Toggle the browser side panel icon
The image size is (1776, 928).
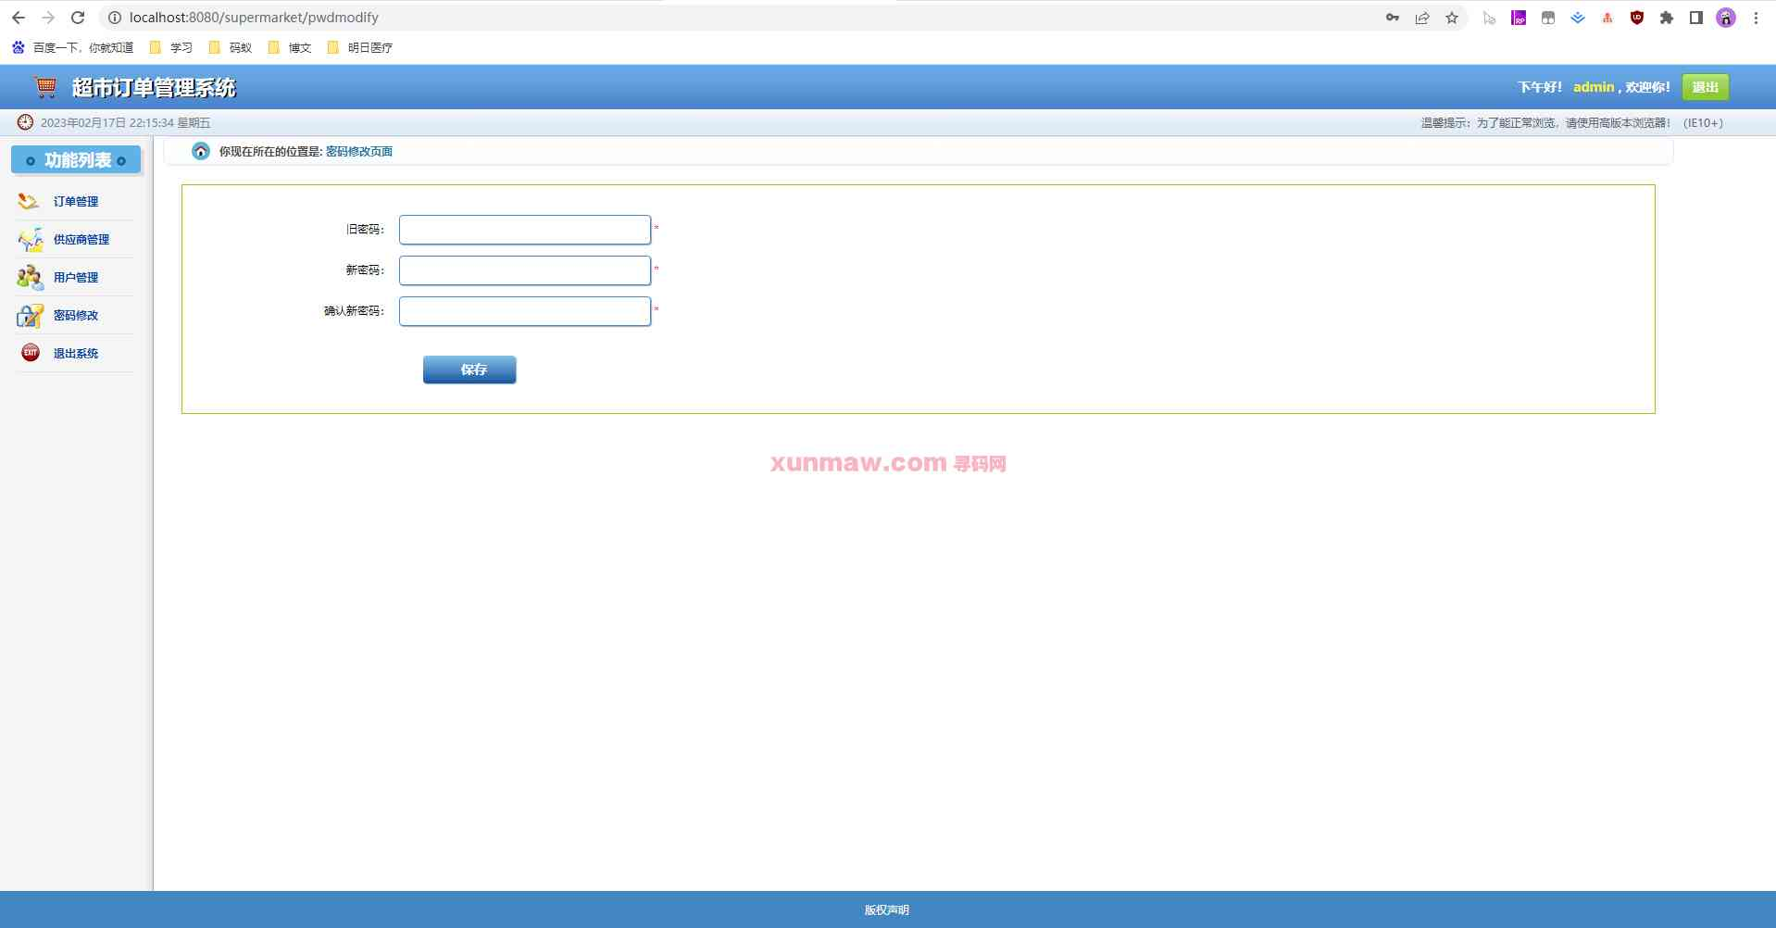click(x=1696, y=18)
